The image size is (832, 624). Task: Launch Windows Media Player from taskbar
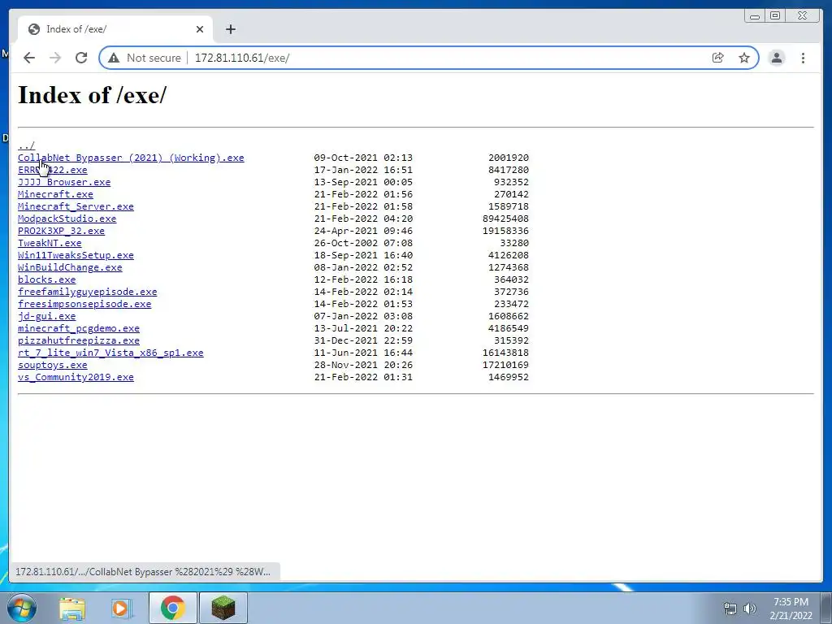(x=120, y=608)
